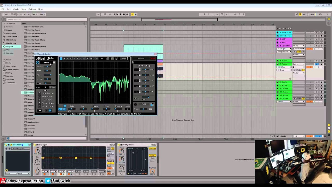Enable Vel > PWM MIDI option

[x=39, y=100]
